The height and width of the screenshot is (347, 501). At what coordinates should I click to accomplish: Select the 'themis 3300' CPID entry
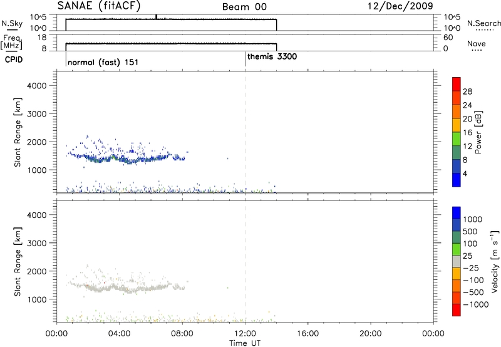pos(272,56)
